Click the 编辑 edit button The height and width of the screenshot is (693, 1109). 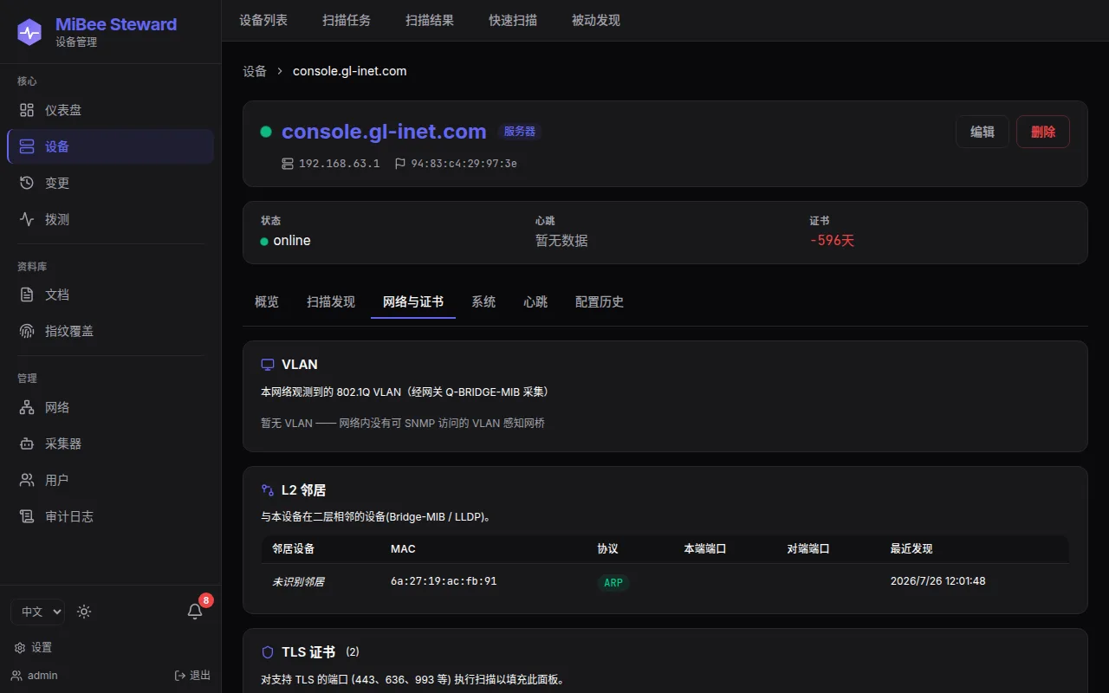[983, 132]
